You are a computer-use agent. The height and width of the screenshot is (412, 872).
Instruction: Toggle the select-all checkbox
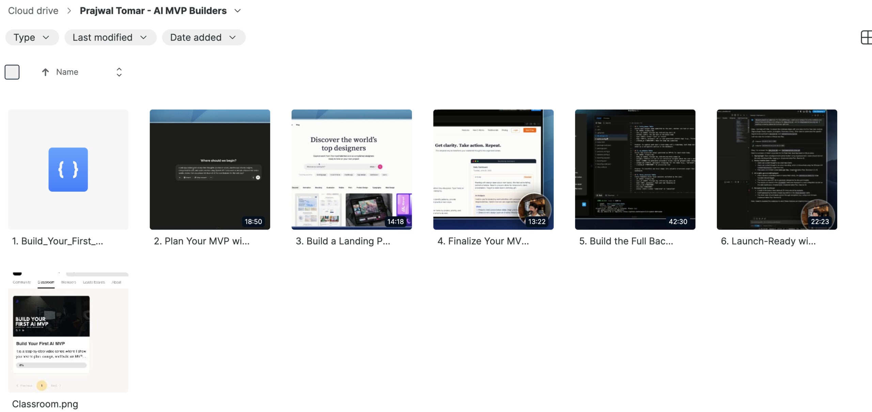click(12, 72)
